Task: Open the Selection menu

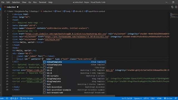Action: click(16, 2)
